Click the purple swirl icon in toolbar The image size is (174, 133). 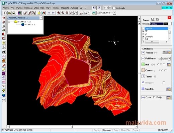tap(20, 13)
